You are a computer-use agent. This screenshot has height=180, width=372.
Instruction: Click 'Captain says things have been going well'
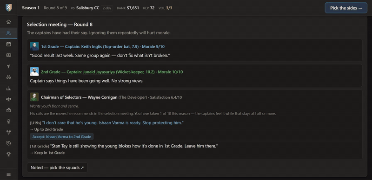(86, 81)
